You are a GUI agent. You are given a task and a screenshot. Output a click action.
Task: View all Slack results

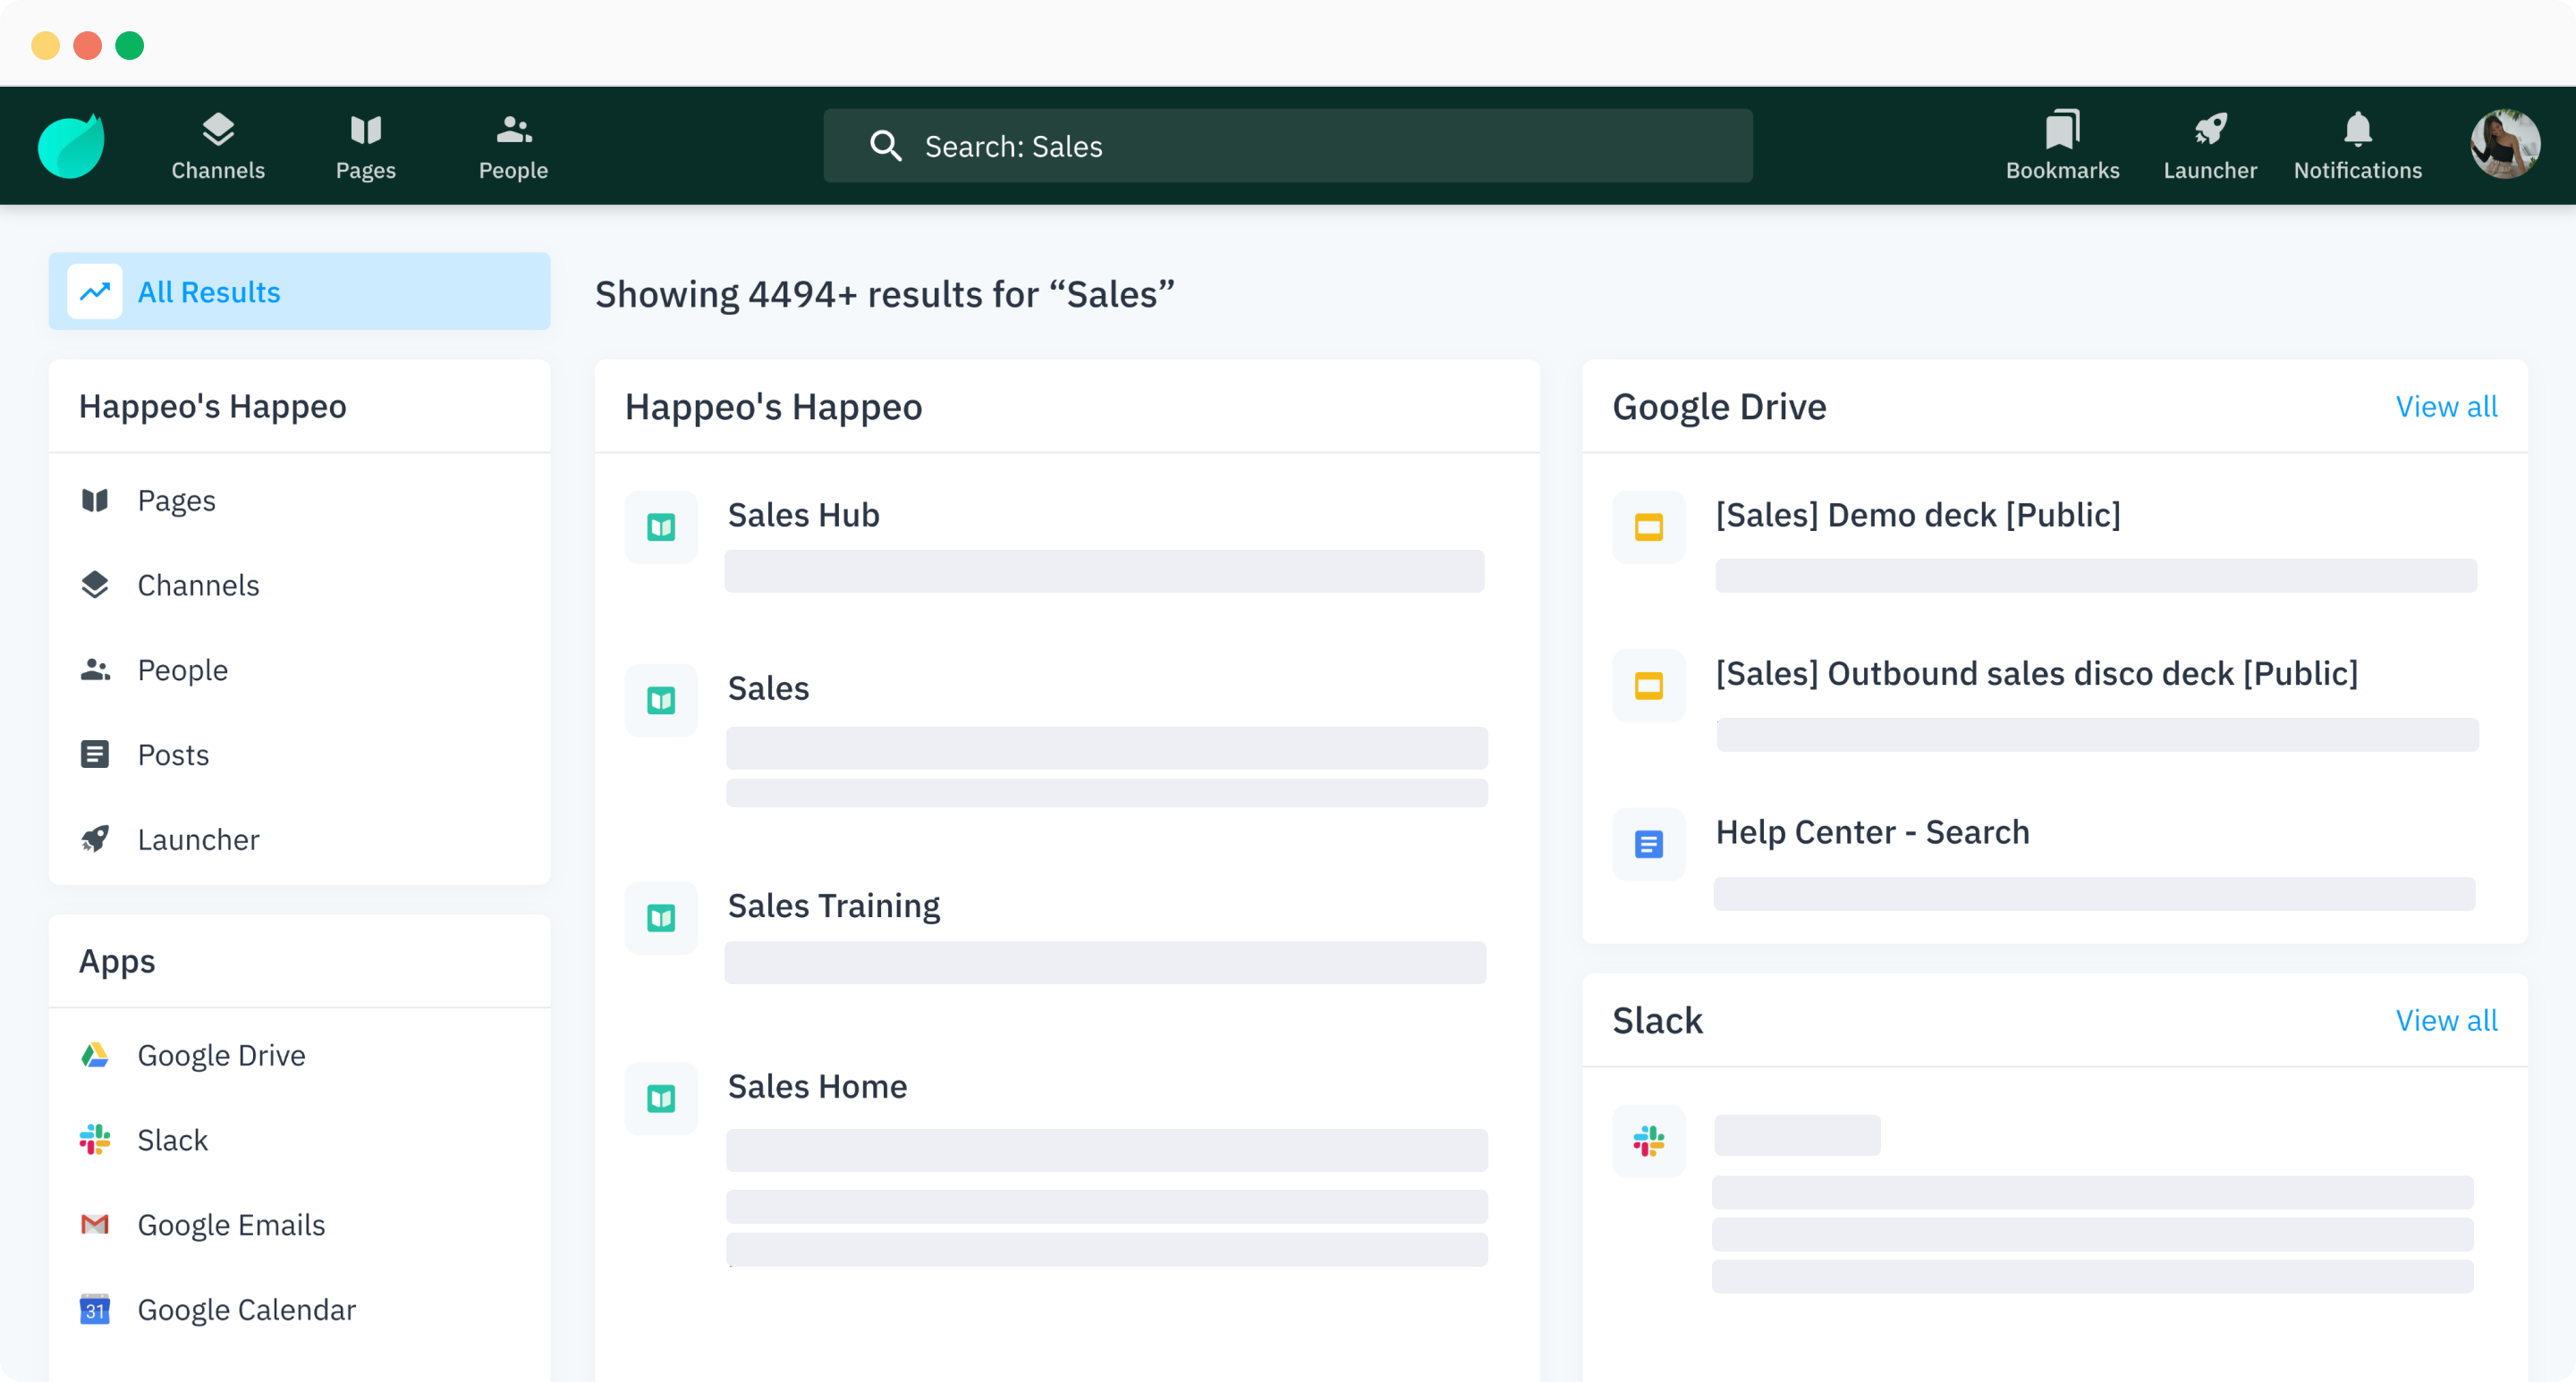(x=2446, y=1020)
